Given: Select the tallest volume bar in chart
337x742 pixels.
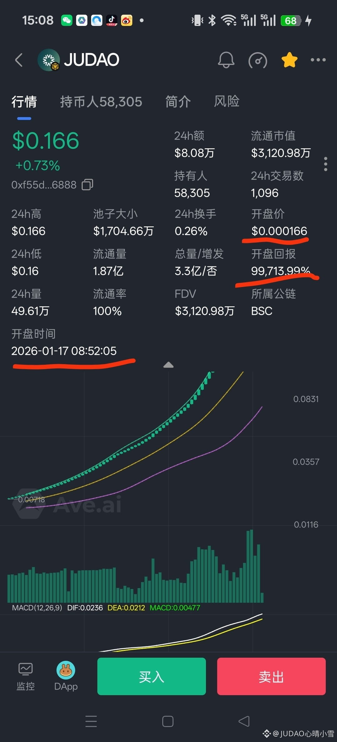Looking at the screenshot, I should point(252,566).
